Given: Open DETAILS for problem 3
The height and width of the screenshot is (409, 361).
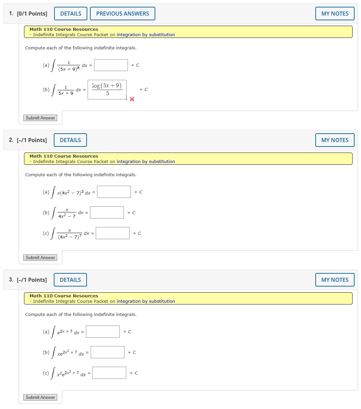Looking at the screenshot, I should (x=70, y=280).
